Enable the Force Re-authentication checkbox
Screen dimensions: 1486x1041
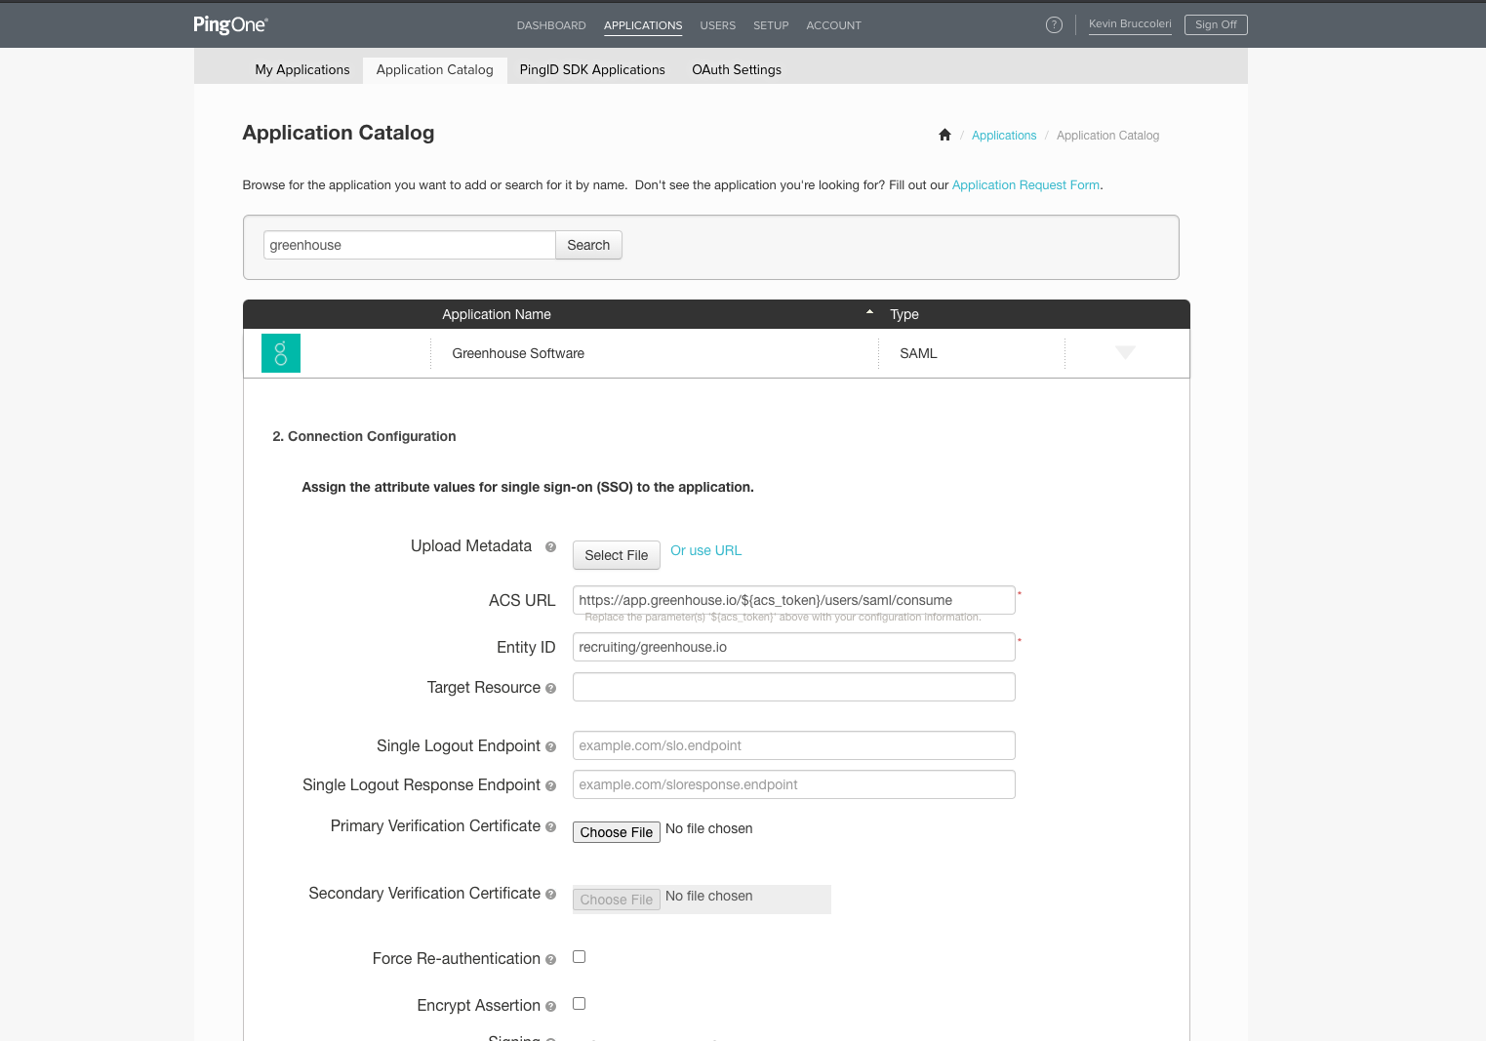click(x=579, y=957)
